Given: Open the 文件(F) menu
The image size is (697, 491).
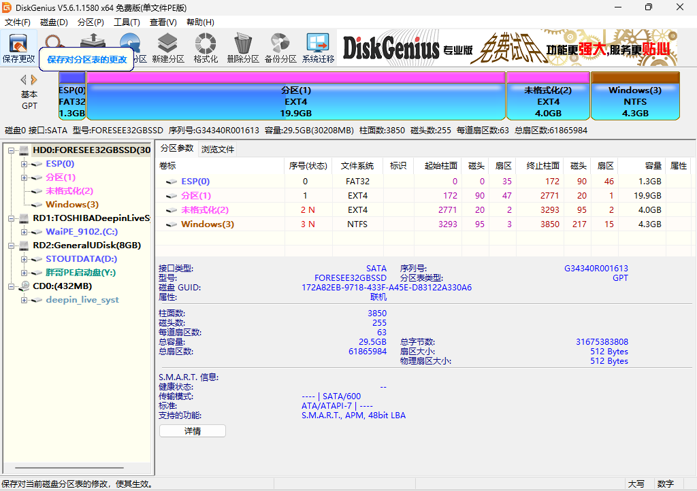Looking at the screenshot, I should tap(17, 22).
